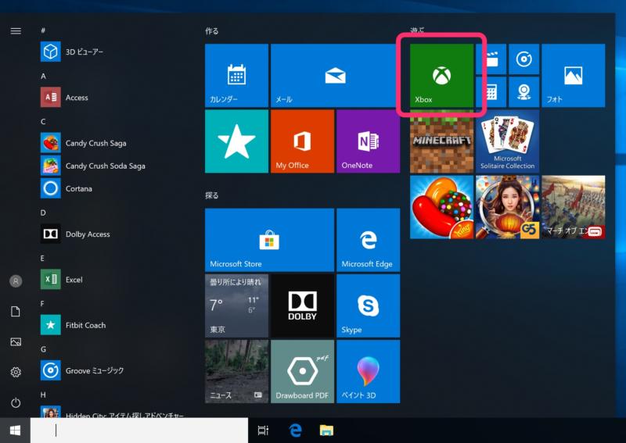Image resolution: width=626 pixels, height=443 pixels.
Task: Launch 3D ビューアー from app list
Action: (x=116, y=52)
